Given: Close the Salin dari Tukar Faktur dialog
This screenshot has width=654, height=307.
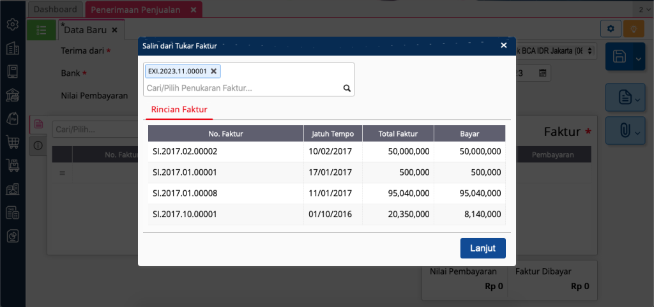Looking at the screenshot, I should point(503,45).
